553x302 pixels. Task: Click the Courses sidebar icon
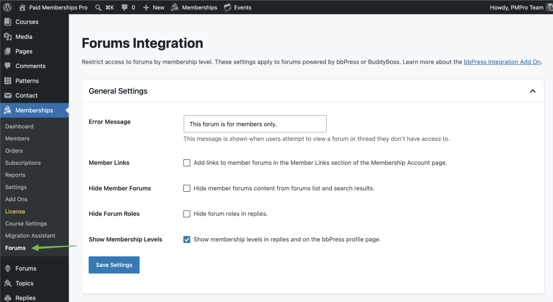pyautogui.click(x=8, y=22)
